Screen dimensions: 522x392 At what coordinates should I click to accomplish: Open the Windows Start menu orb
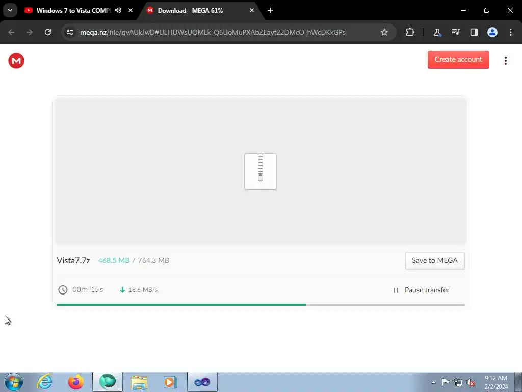(x=14, y=382)
